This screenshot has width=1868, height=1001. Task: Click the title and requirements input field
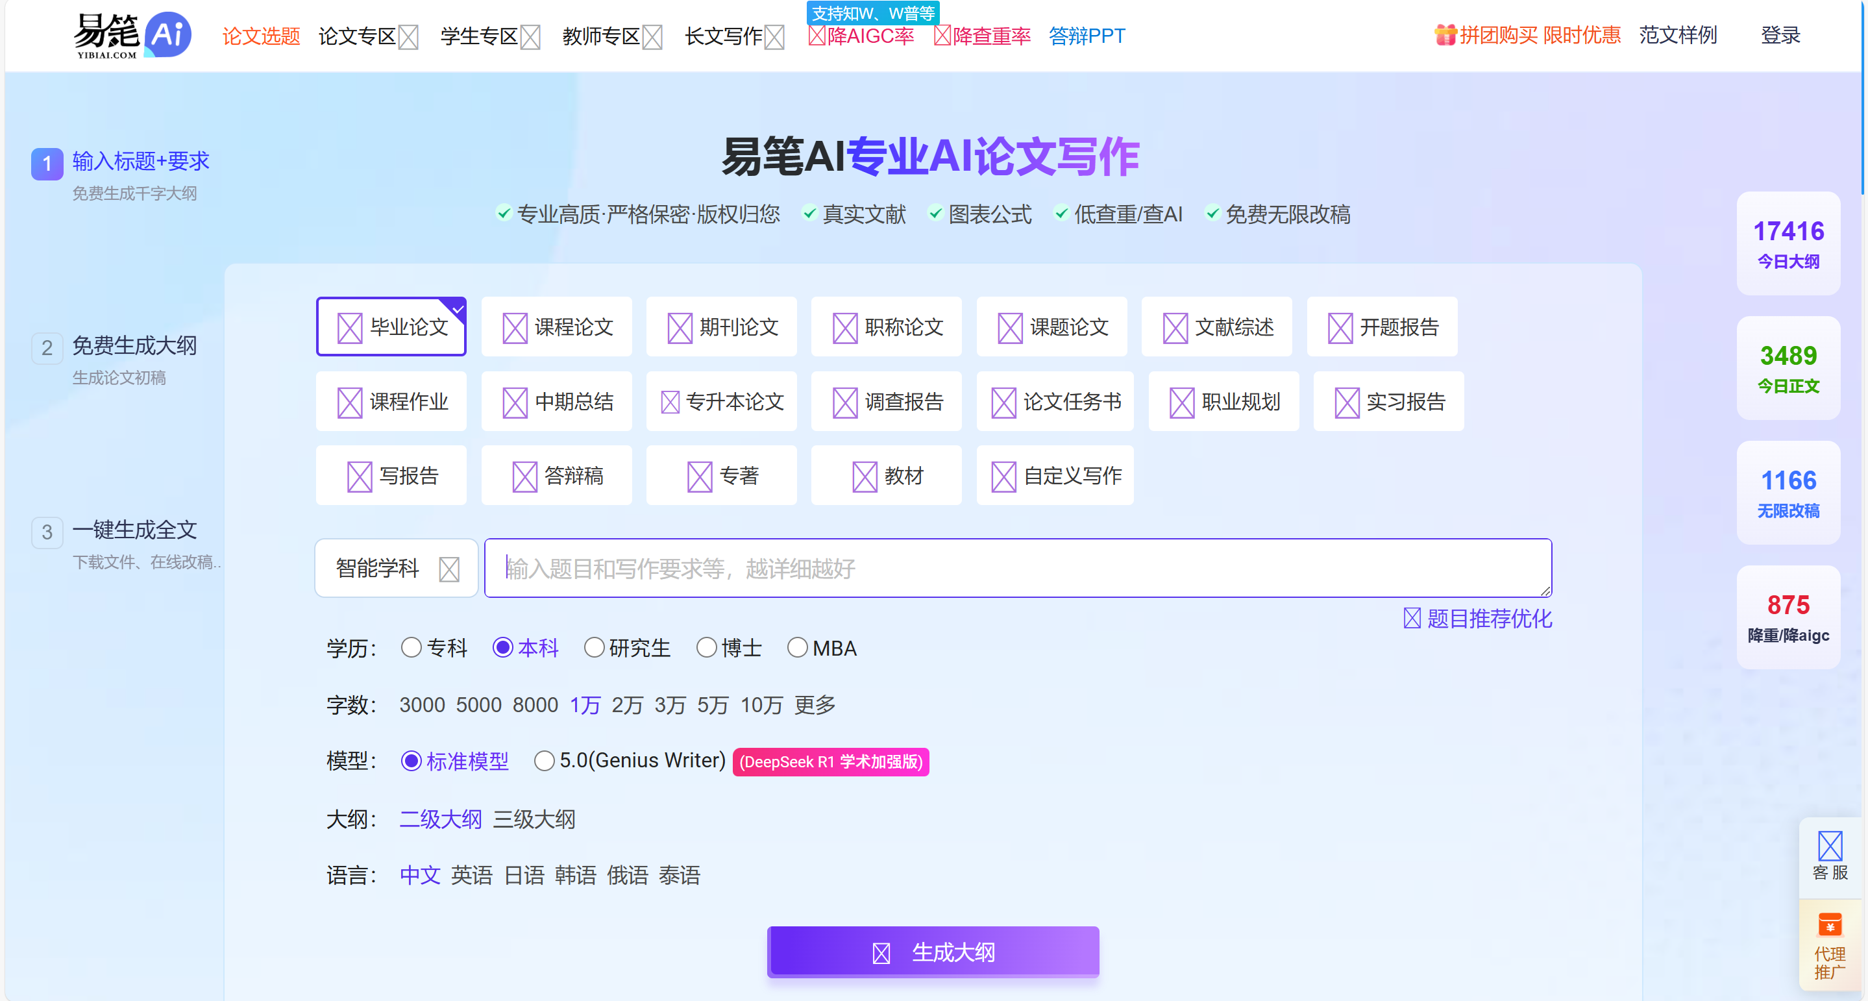pos(1018,568)
